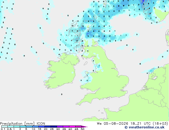
Task: Click the '15' legend scale label
Action: tap(39, 129)
